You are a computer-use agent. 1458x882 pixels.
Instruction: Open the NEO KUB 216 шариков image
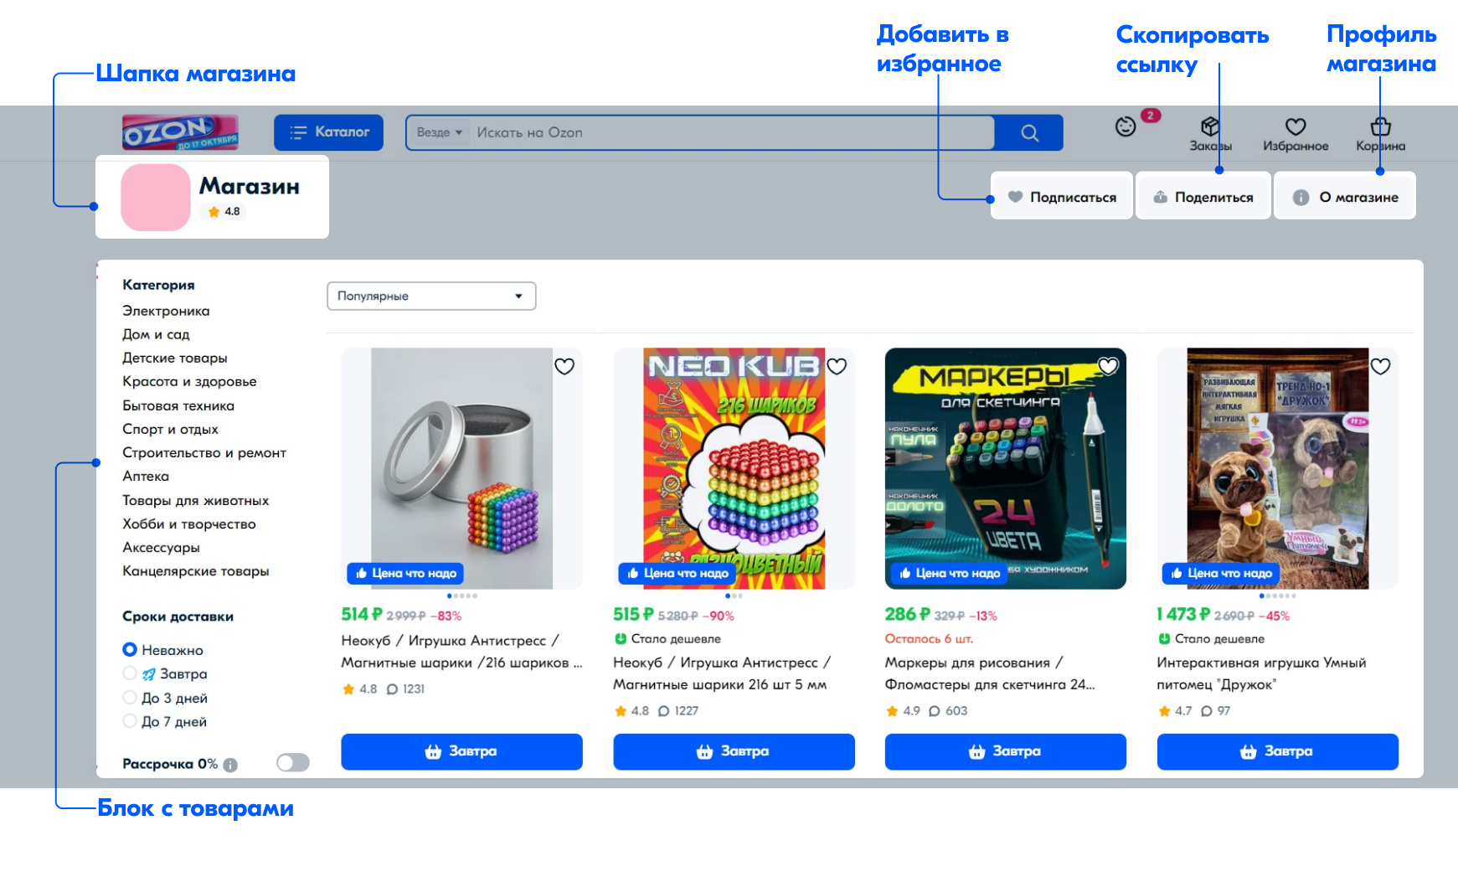click(x=734, y=468)
